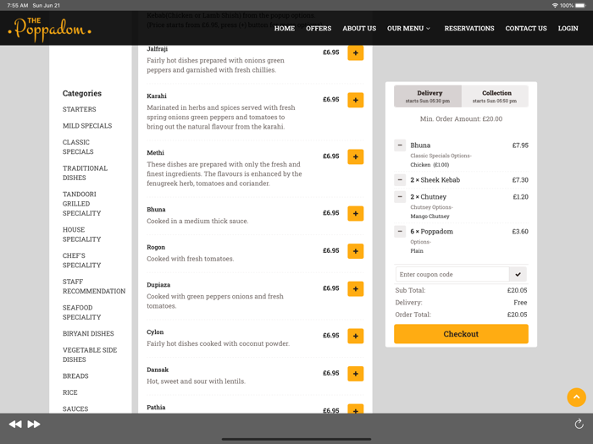Open BREADS category

pos(75,376)
